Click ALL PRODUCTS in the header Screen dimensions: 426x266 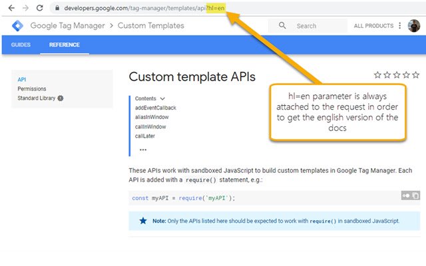(373, 26)
